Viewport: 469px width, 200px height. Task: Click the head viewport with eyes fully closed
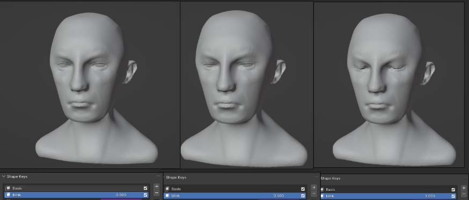[x=389, y=85]
